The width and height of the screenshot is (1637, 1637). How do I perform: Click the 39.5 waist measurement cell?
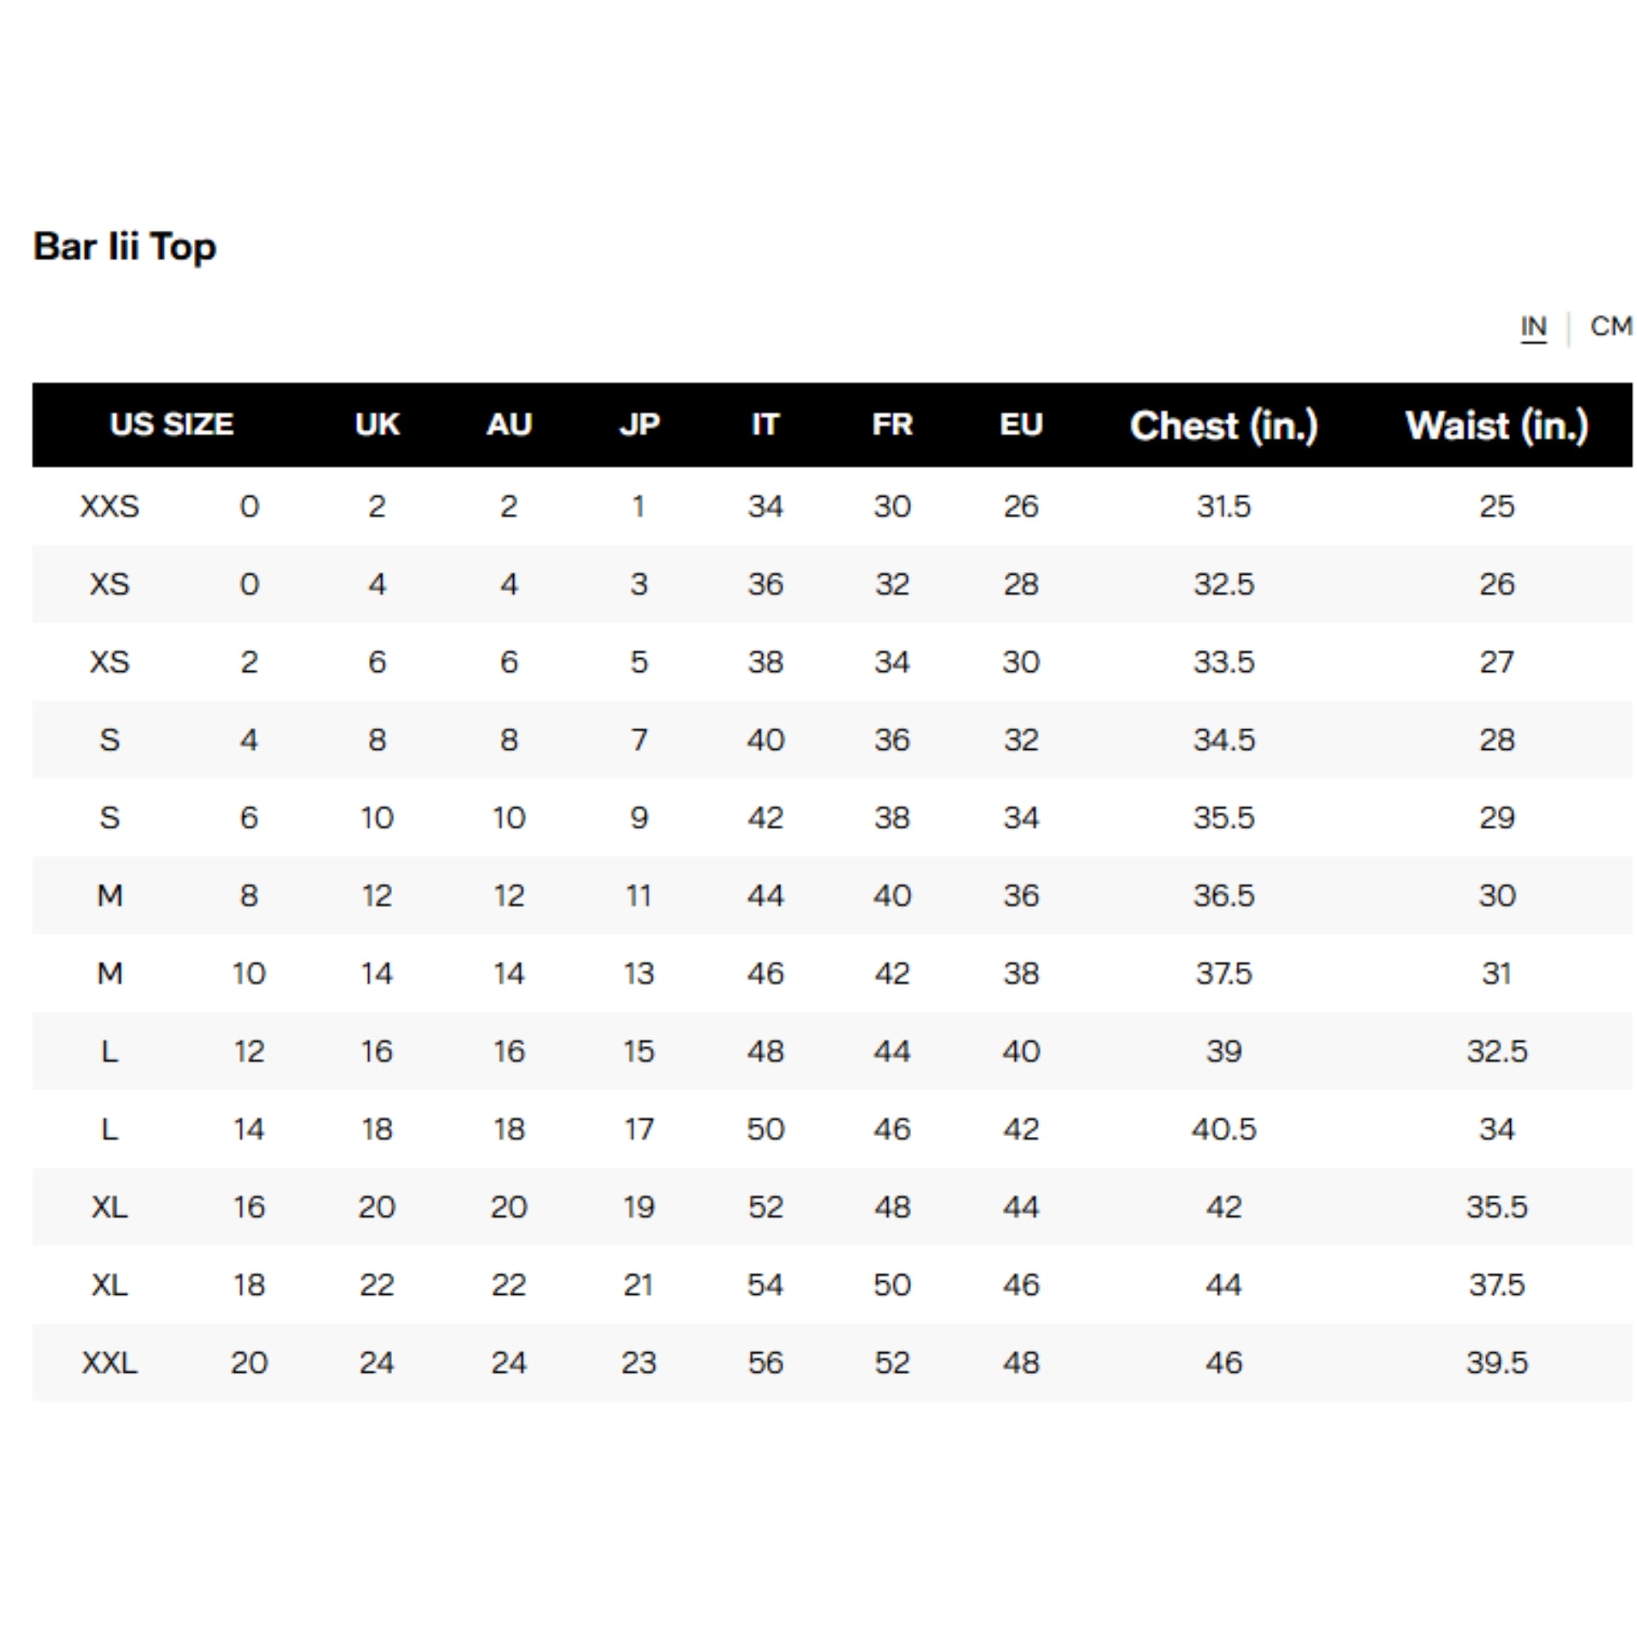[1496, 1363]
